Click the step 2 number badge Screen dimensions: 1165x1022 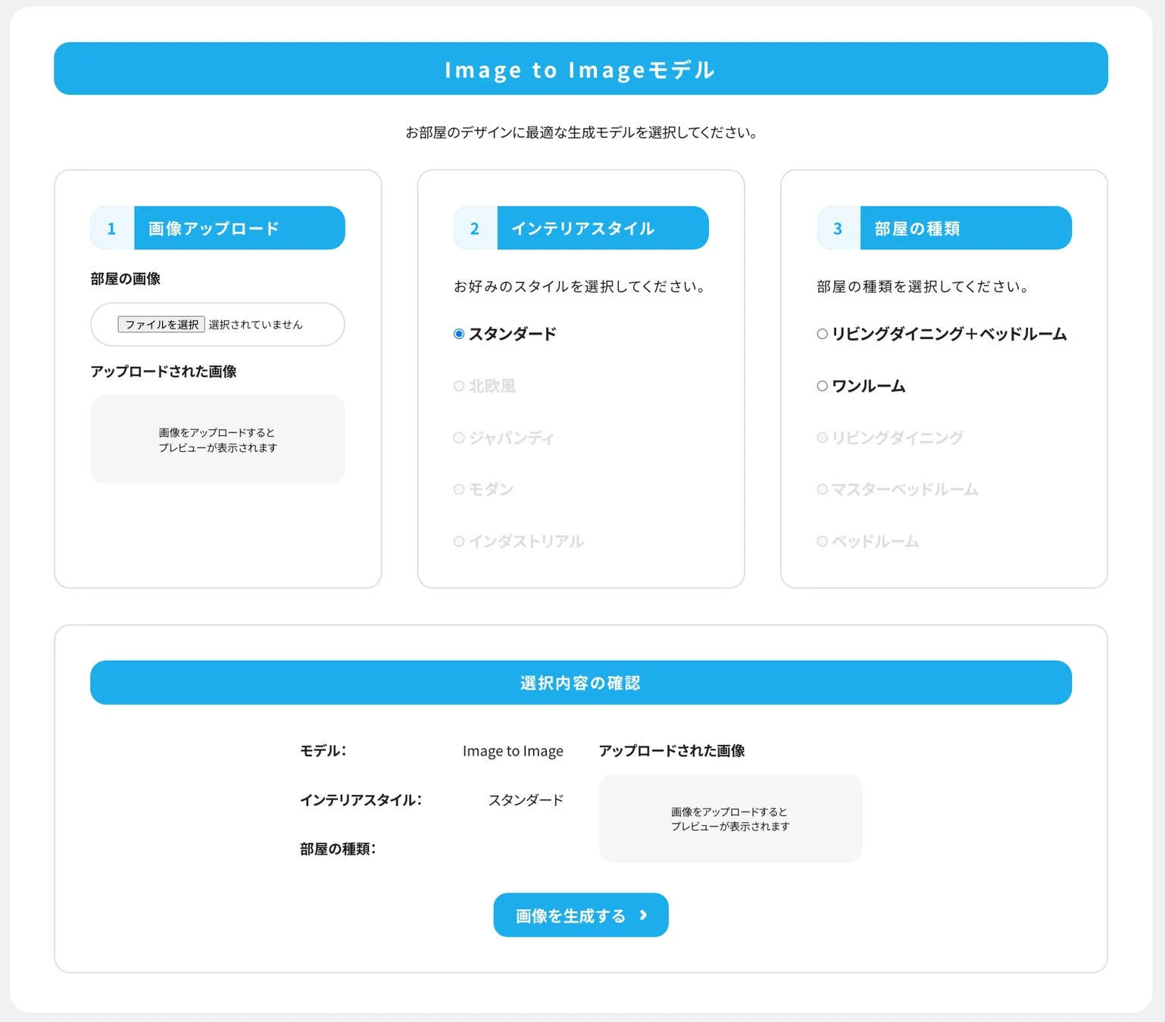[x=474, y=228]
